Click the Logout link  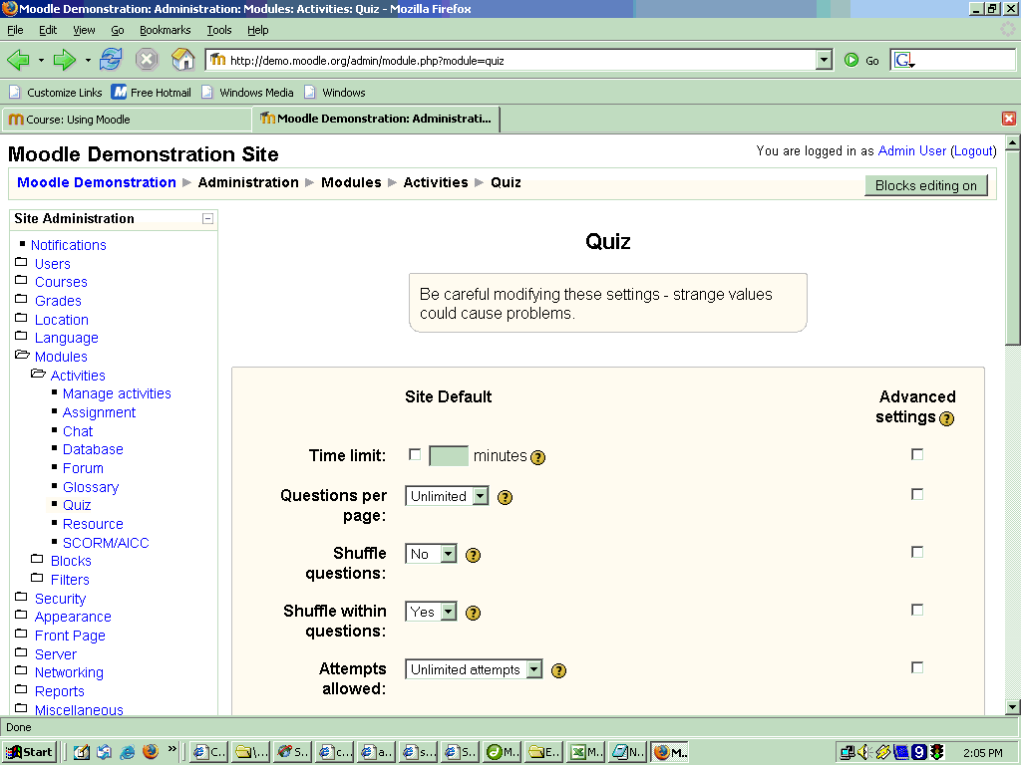coord(973,151)
